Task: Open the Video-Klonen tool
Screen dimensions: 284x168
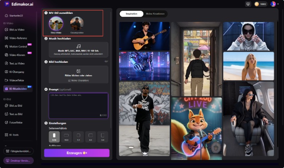Action: click(15, 55)
